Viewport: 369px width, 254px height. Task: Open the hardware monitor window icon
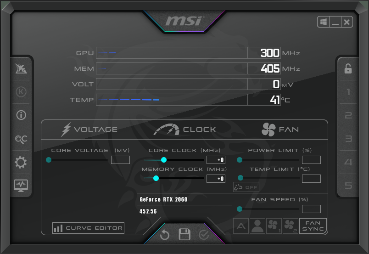[21, 185]
